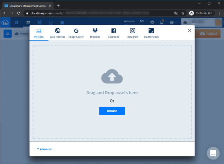Close the Cloudinary Management Console tab
Viewport: 224px width, 164px height.
[50, 6]
